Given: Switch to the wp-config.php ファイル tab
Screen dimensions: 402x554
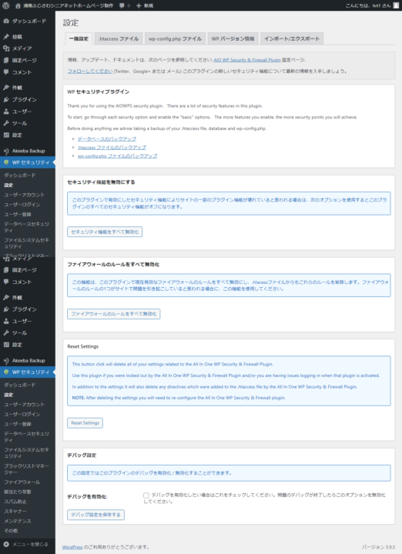Looking at the screenshot, I should pyautogui.click(x=175, y=38).
